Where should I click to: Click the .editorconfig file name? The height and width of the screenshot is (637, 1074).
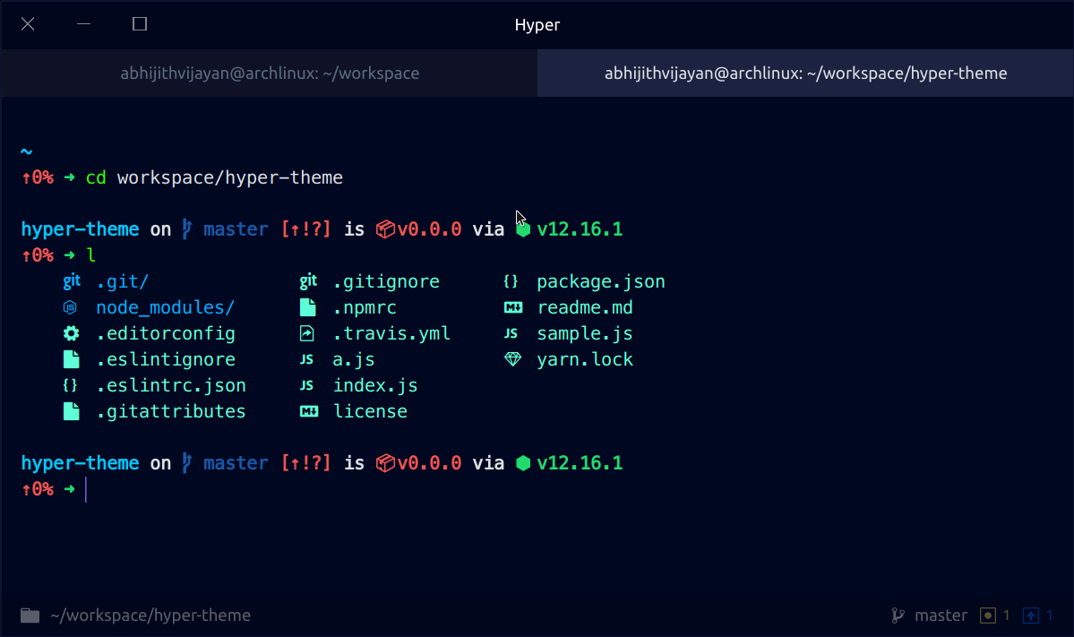(x=166, y=333)
